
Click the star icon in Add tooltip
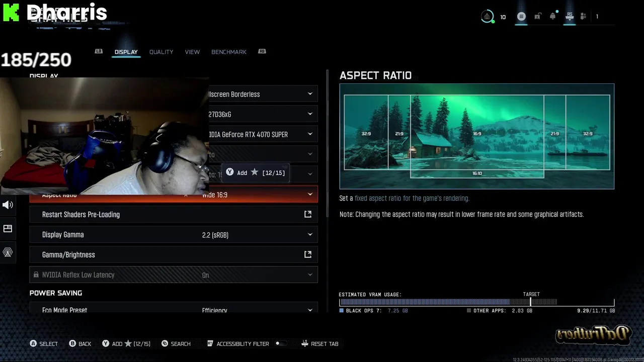coord(255,172)
